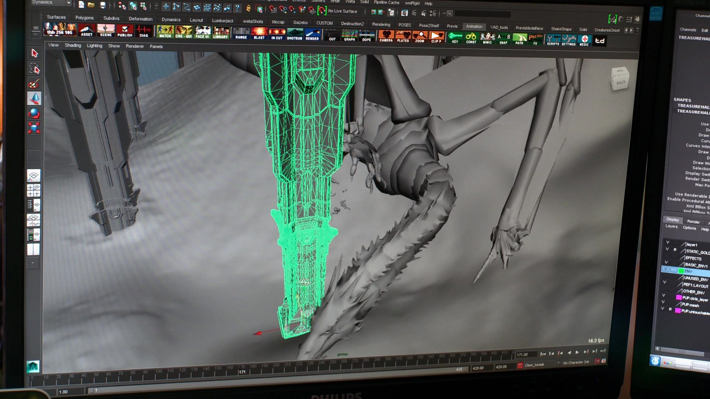
Task: Switch to the Previs shelf tab
Action: tap(452, 26)
